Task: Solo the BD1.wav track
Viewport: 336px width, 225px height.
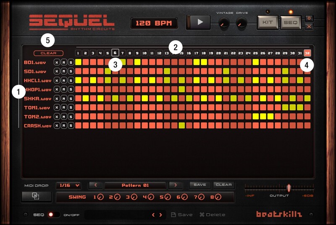Action: coord(71,62)
